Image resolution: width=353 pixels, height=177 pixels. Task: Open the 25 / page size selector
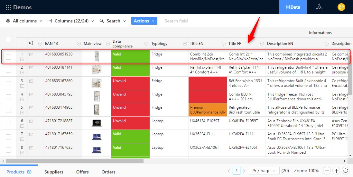[x=265, y=171]
